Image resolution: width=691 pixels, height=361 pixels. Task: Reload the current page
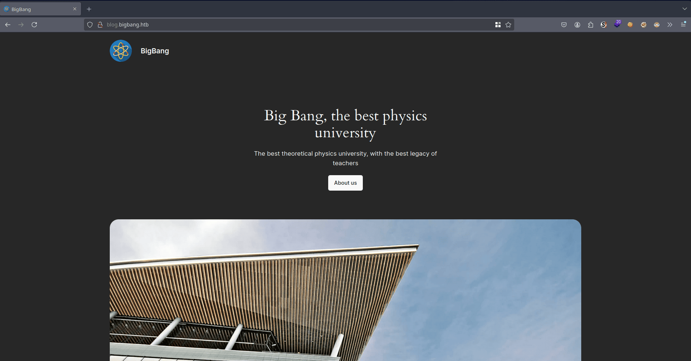(34, 25)
